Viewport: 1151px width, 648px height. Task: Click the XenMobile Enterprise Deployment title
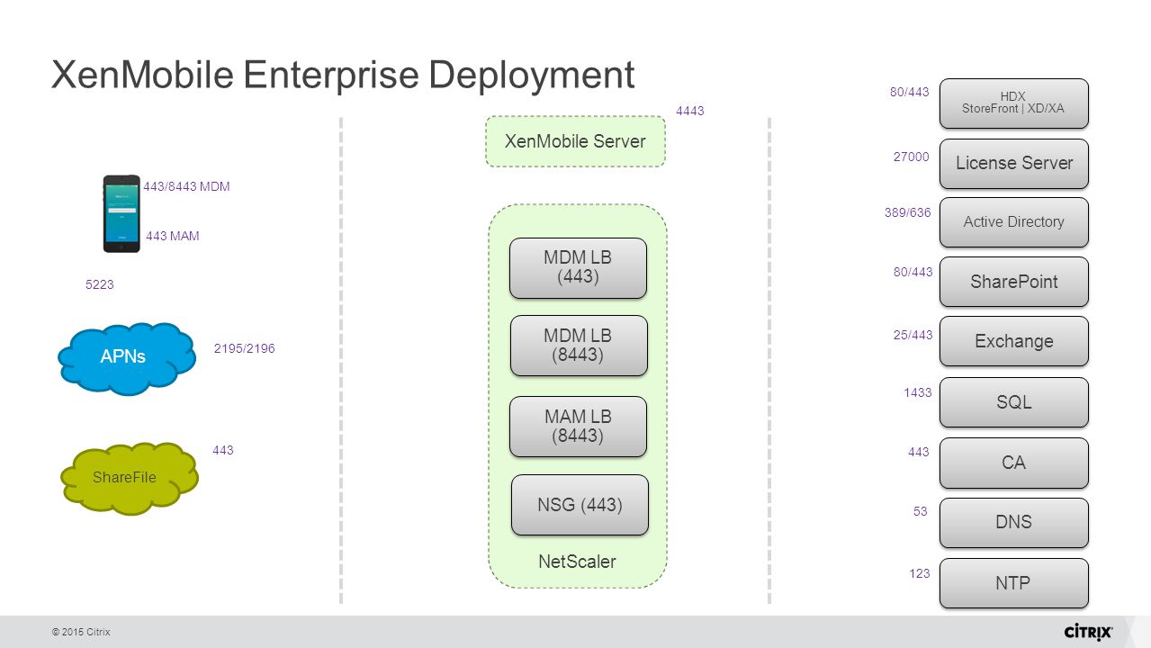pyautogui.click(x=343, y=75)
